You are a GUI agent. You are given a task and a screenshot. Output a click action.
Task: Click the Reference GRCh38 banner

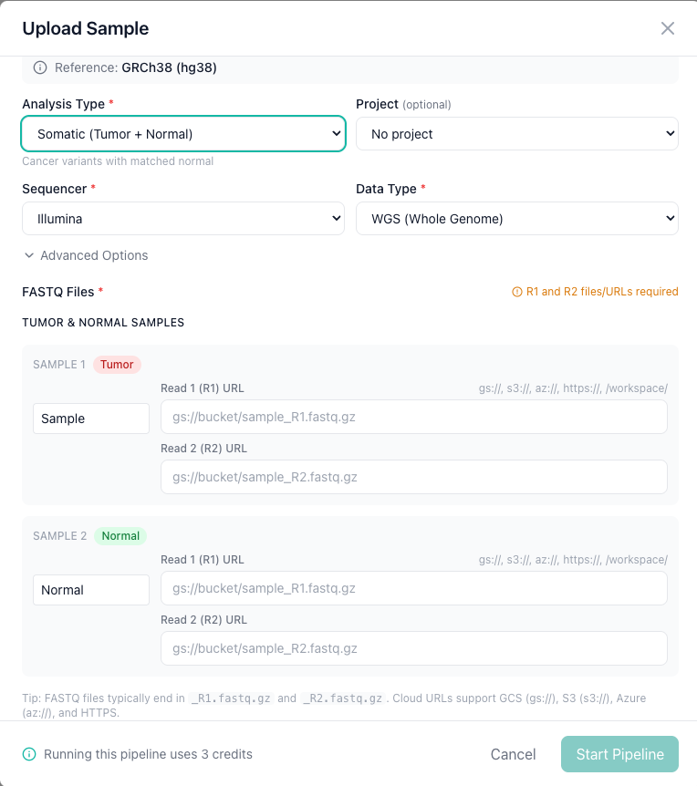(348, 67)
